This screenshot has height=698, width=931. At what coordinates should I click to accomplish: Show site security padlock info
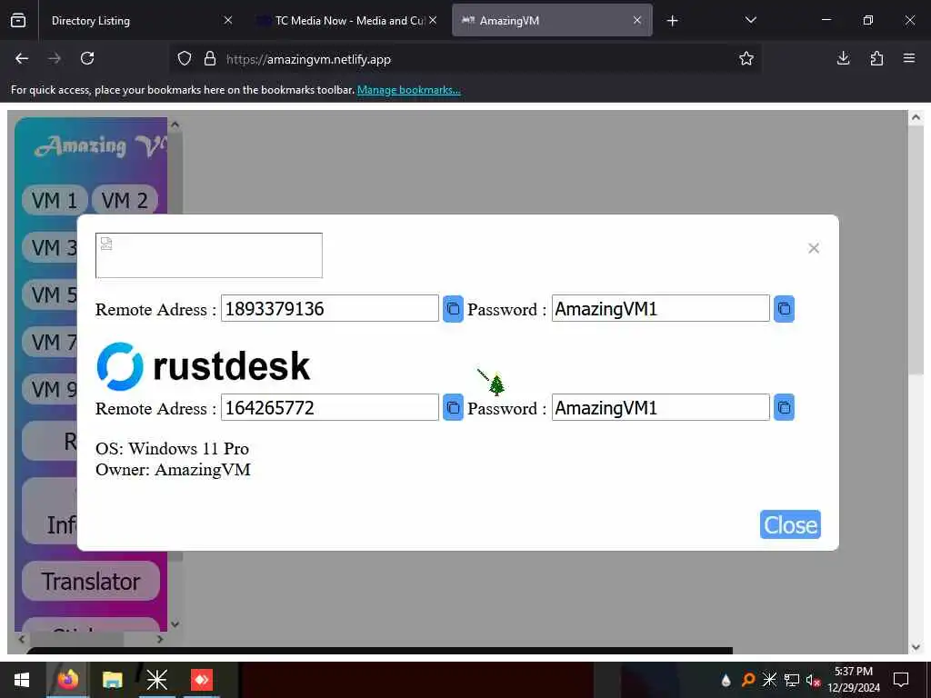pyautogui.click(x=210, y=59)
